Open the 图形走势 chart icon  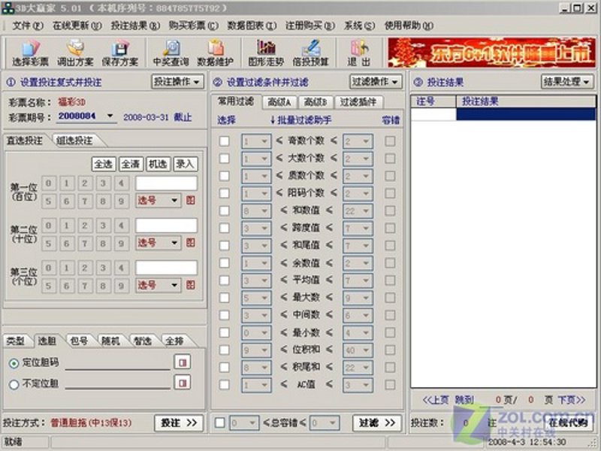pos(266,53)
